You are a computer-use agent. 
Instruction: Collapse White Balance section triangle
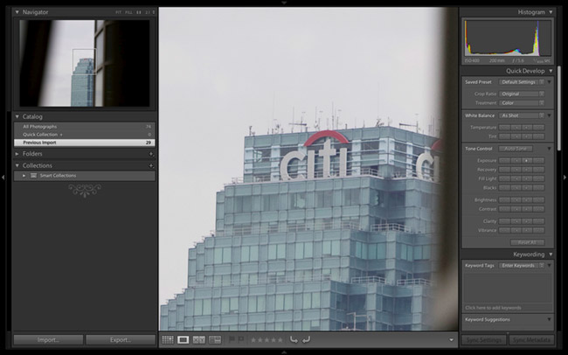coord(550,115)
